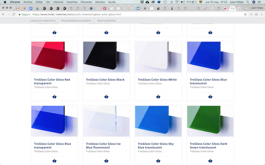Open TroGlass Color Gloss Blue transparent link
The width and height of the screenshot is (265, 165).
(x=52, y=146)
